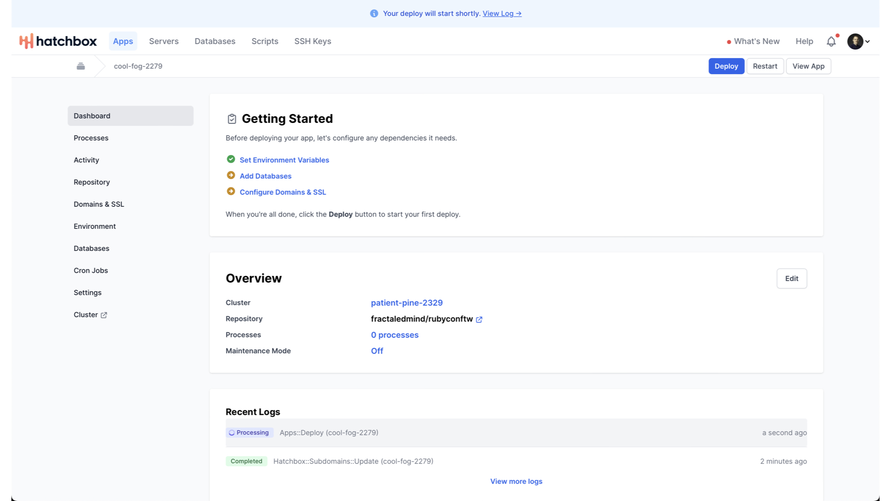Open the Processing Apps::Deploy log row
The height and width of the screenshot is (501, 891).
tap(329, 433)
